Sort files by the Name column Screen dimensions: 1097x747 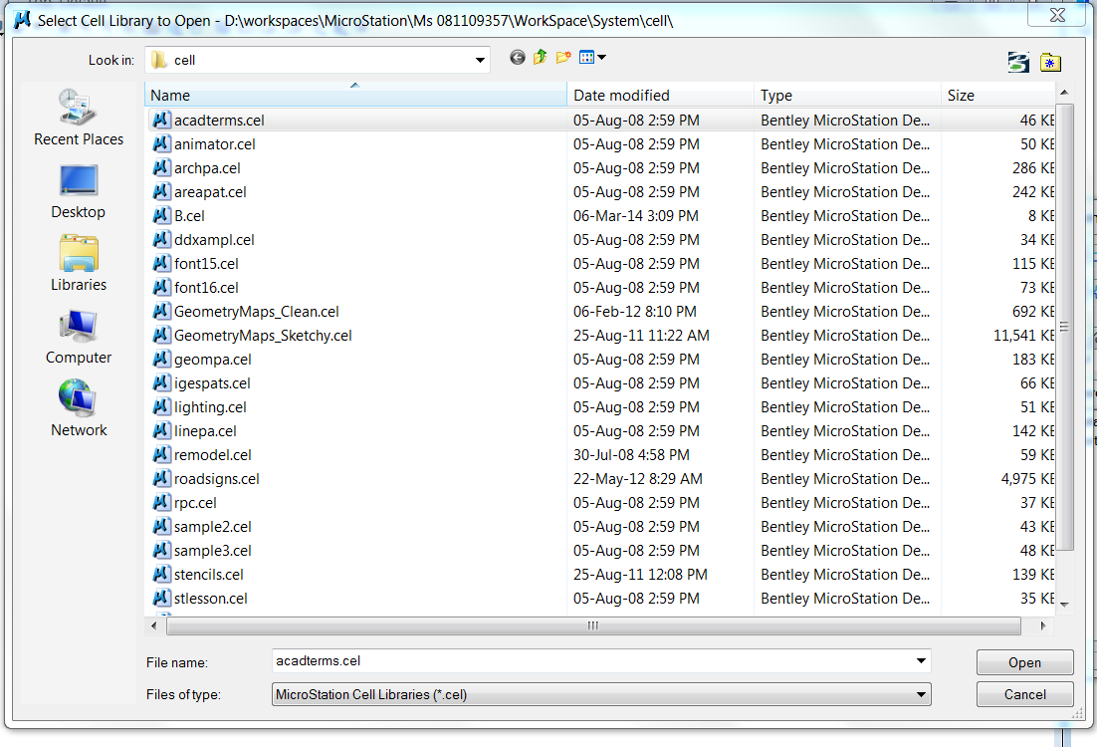355,96
